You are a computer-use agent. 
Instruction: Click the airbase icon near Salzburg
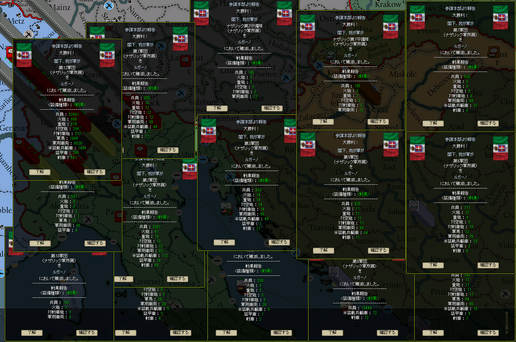tap(181, 93)
